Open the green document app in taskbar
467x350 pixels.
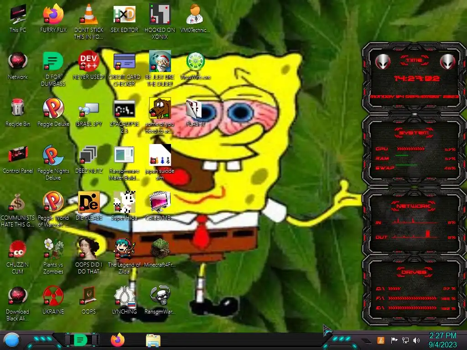[80, 340]
